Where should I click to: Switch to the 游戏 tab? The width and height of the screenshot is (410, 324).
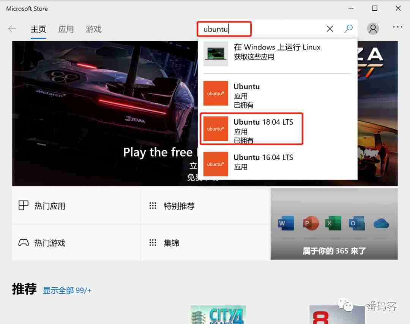[93, 29]
